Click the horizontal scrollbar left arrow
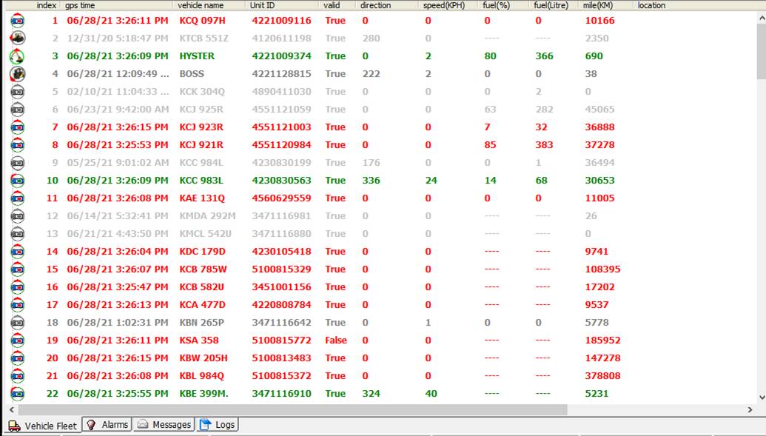Image resolution: width=766 pixels, height=436 pixels. (11, 409)
